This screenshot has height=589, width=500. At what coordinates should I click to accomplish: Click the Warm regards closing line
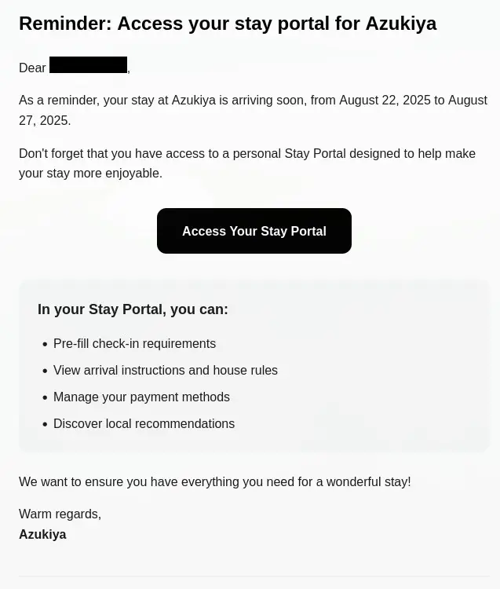60,514
